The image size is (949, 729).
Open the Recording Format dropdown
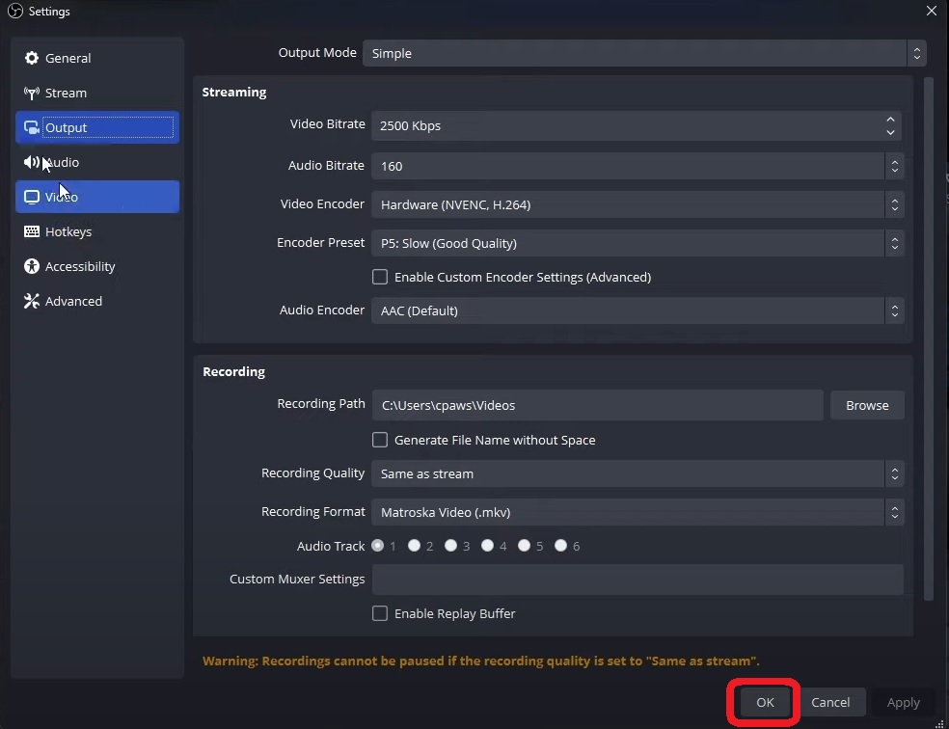pos(637,512)
